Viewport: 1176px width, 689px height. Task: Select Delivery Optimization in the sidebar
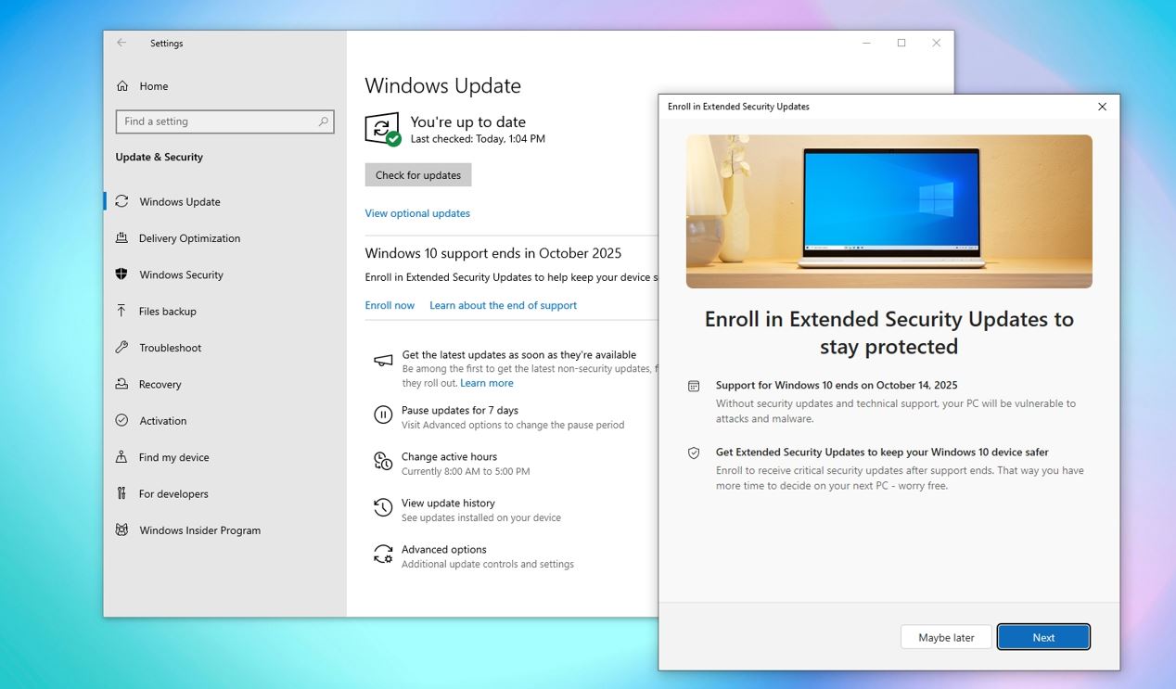point(189,238)
